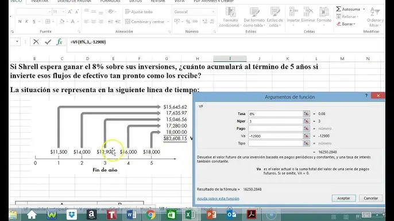Open Chrome from the taskbar
This screenshot has width=394, height=221.
[x=151, y=215]
